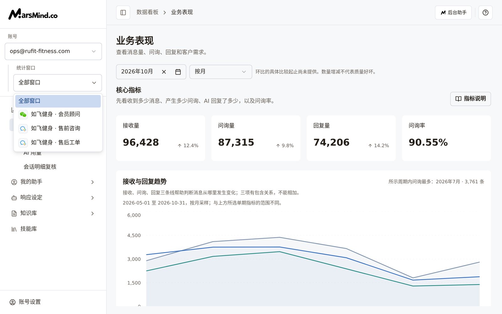Click the M logo icon in 后台助手
The width and height of the screenshot is (502, 314).
click(x=443, y=13)
